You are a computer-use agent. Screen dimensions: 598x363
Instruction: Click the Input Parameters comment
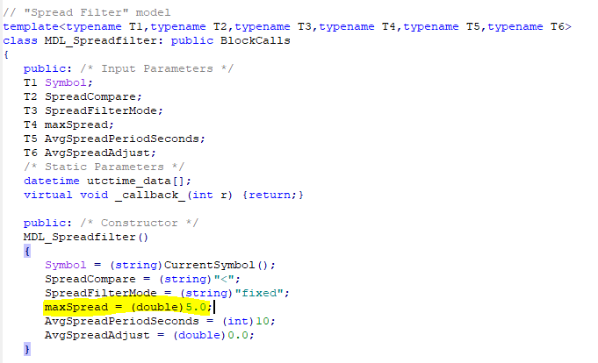tap(157, 69)
